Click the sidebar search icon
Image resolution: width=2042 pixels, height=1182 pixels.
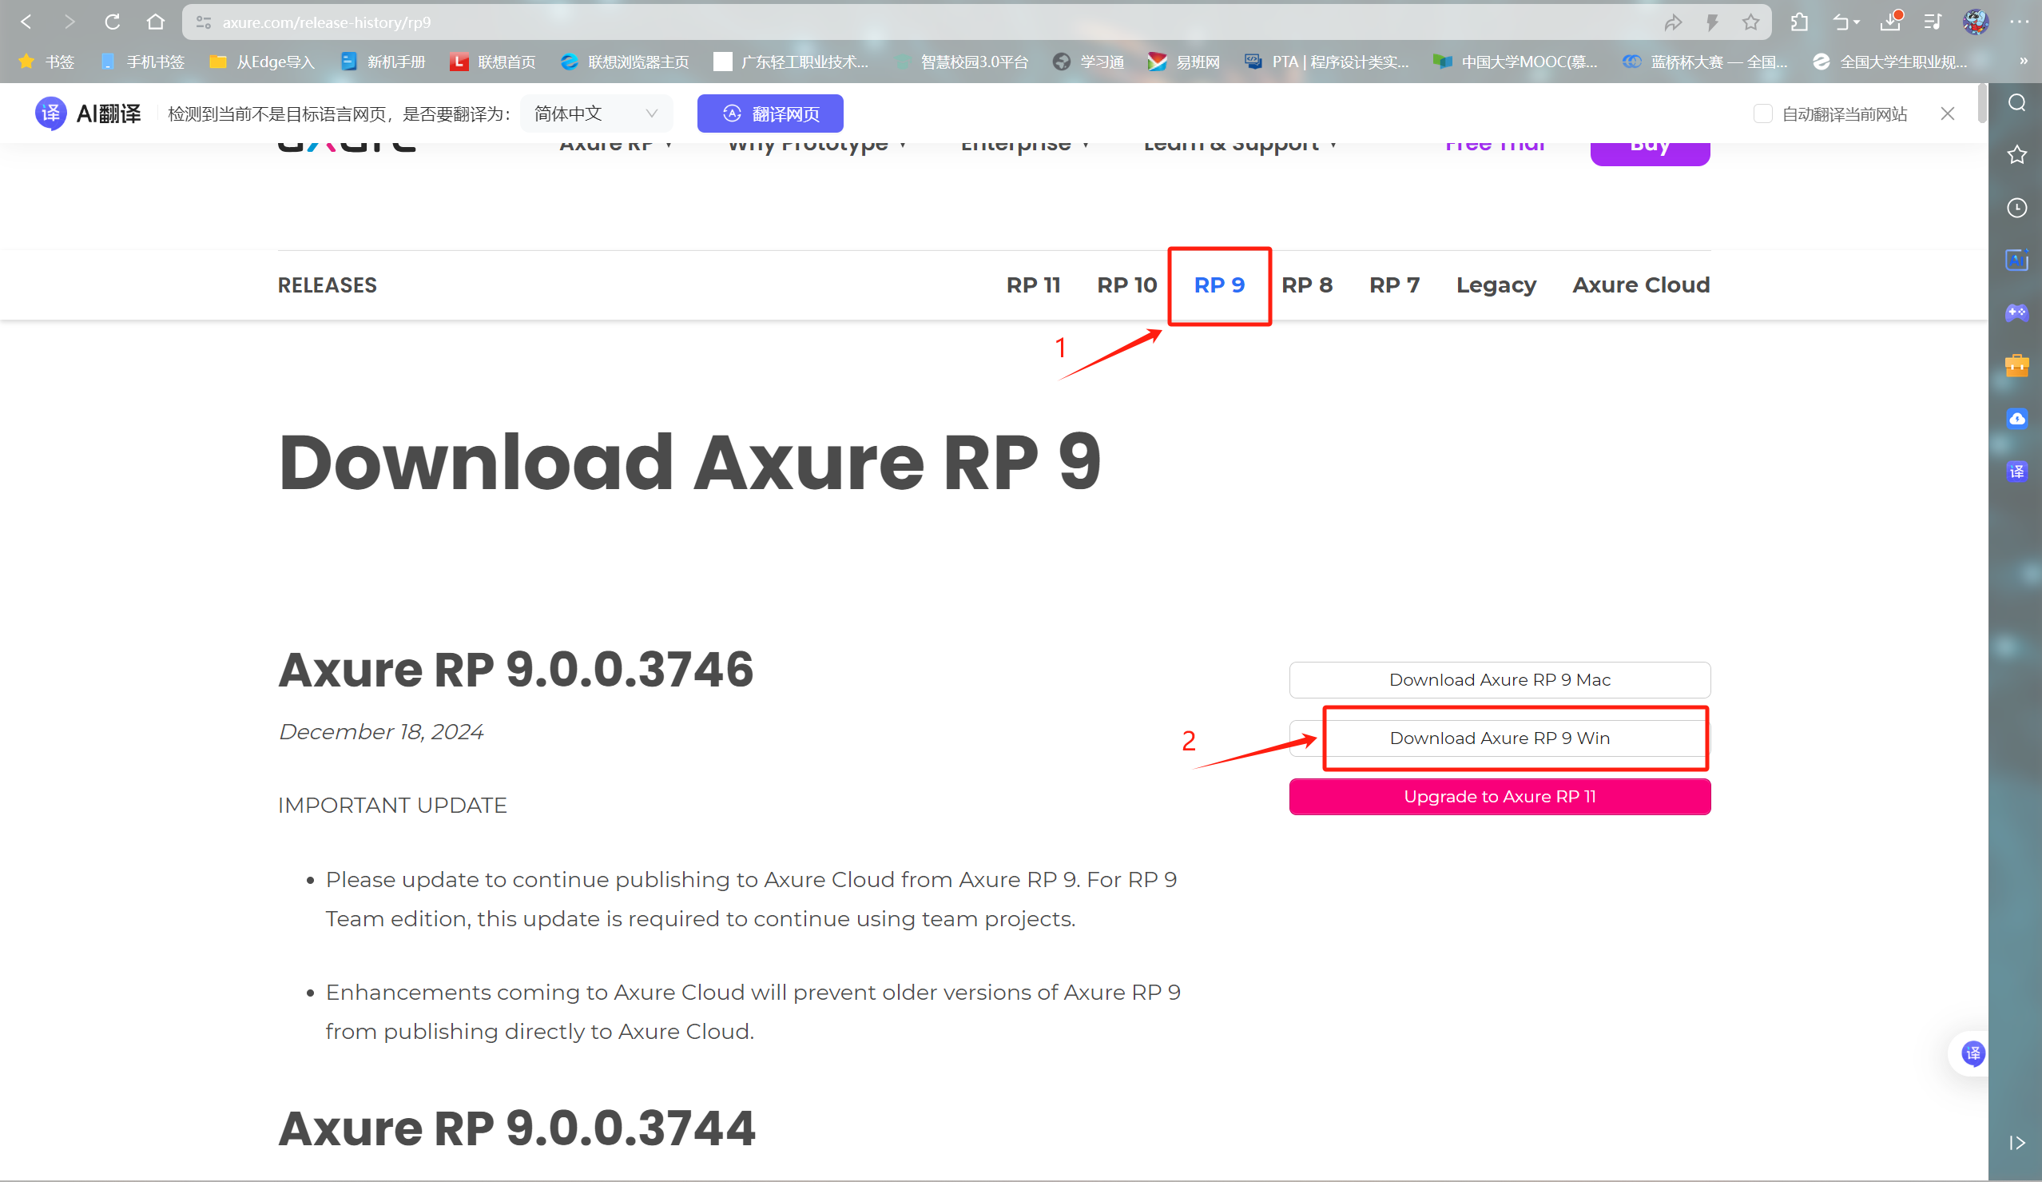tap(2017, 102)
